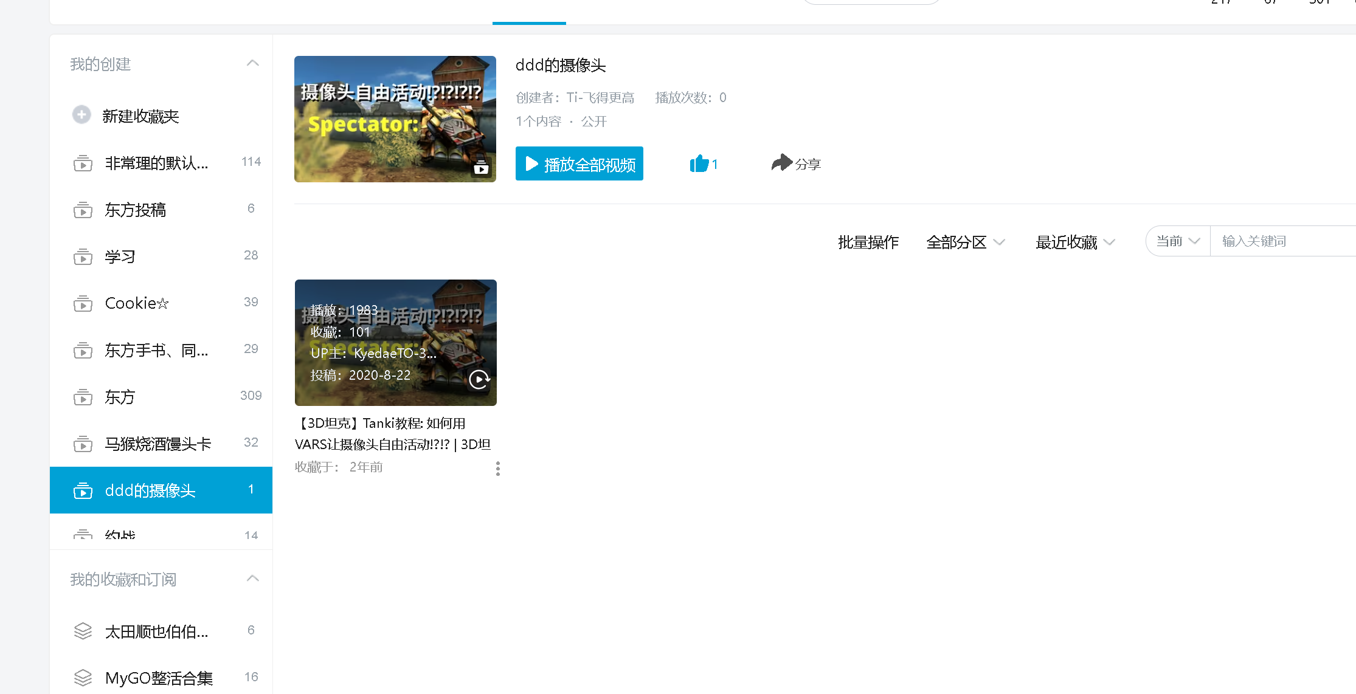Open creator link Ti-飞得更高
The image size is (1356, 694).
(x=600, y=97)
